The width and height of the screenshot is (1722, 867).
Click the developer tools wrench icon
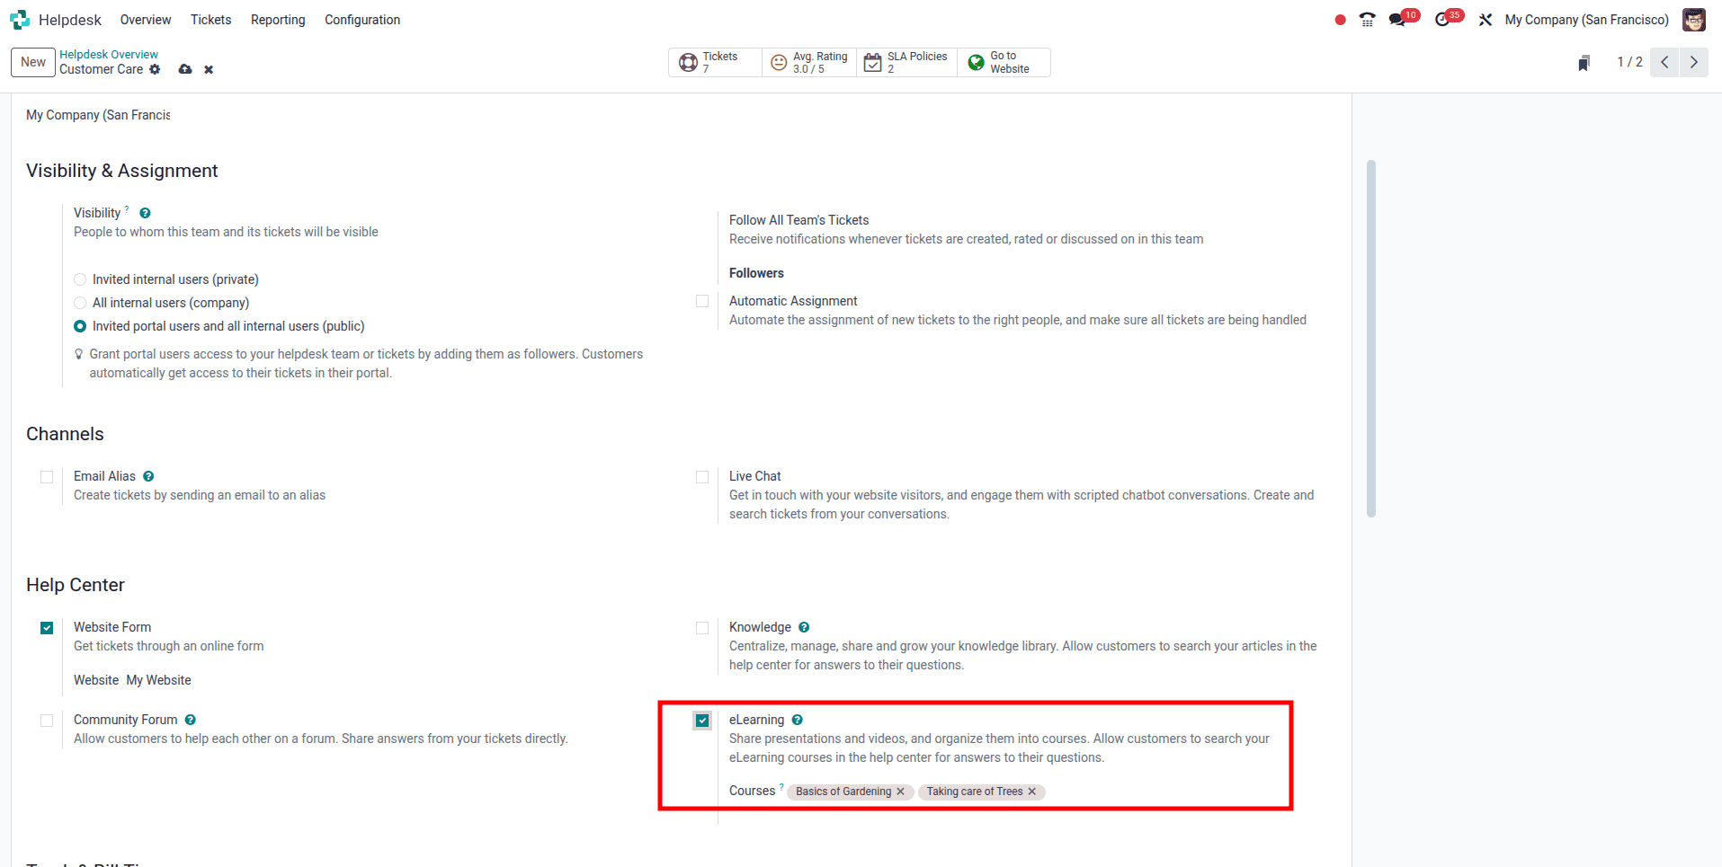[x=1486, y=19]
